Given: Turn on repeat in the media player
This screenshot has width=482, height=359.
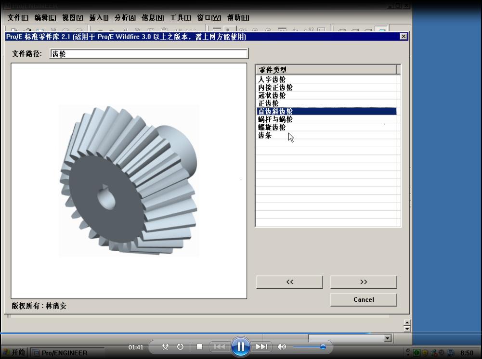Looking at the screenshot, I should pyautogui.click(x=180, y=346).
